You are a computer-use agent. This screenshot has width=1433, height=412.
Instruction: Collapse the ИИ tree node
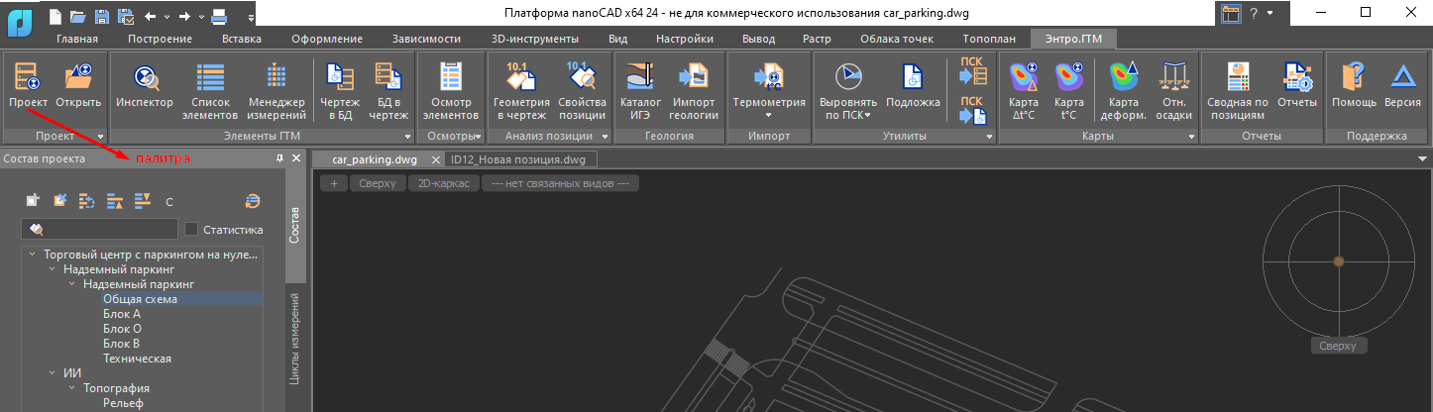click(53, 373)
